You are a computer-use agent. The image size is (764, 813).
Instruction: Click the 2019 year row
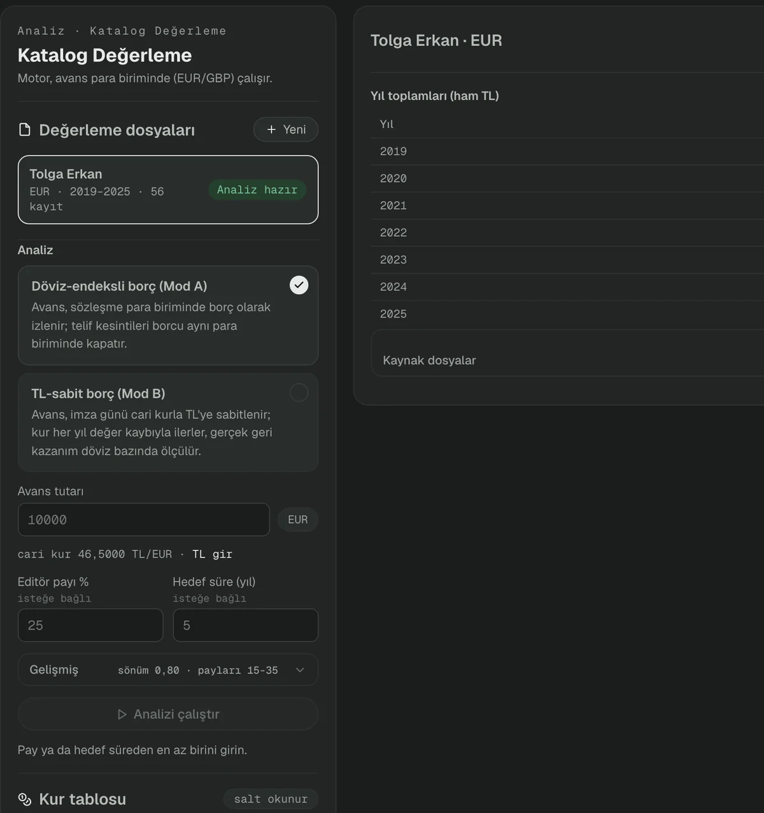pyautogui.click(x=568, y=152)
